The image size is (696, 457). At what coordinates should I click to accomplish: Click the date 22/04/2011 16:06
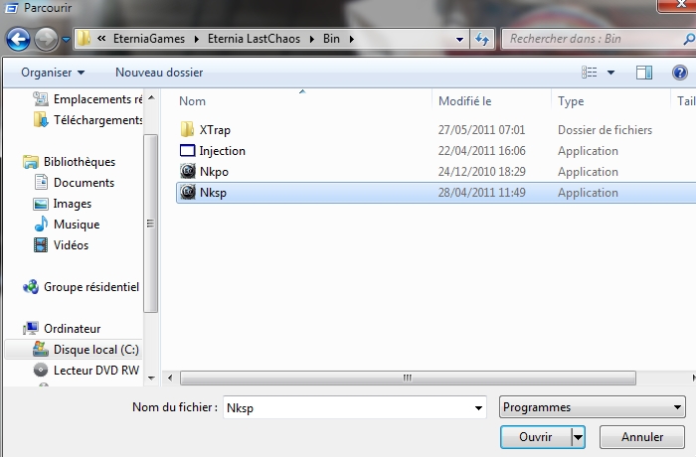pos(481,151)
